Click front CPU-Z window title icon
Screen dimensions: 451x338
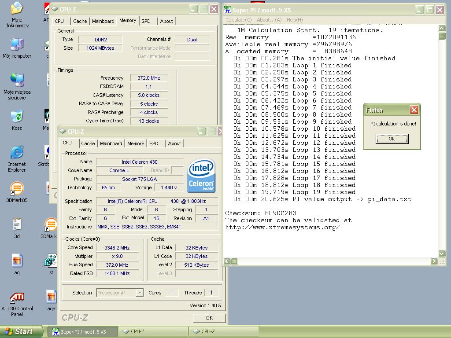[63, 131]
